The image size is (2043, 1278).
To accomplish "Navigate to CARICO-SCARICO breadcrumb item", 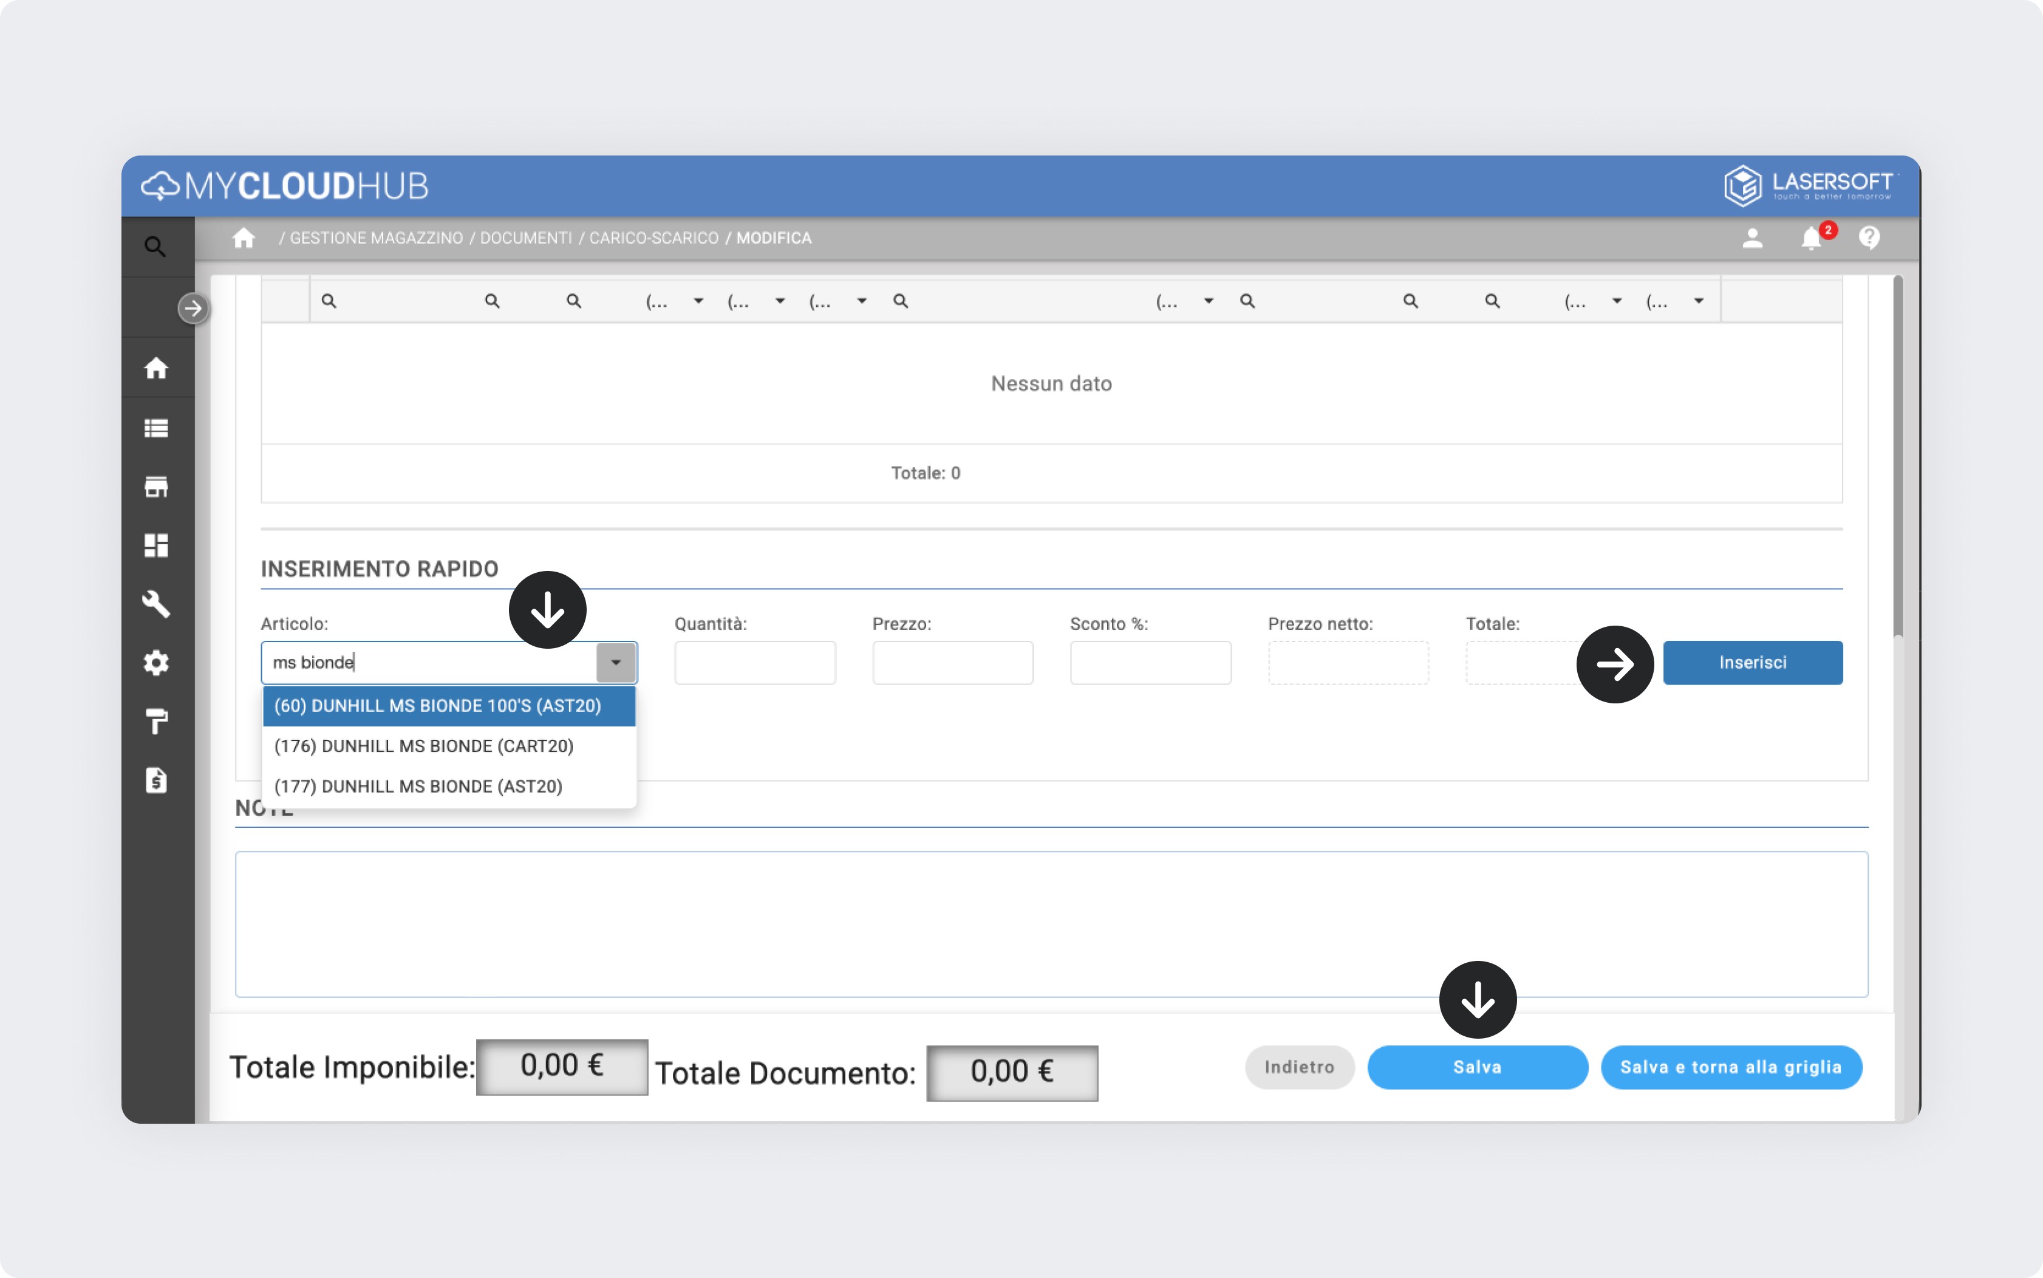I will 653,238.
